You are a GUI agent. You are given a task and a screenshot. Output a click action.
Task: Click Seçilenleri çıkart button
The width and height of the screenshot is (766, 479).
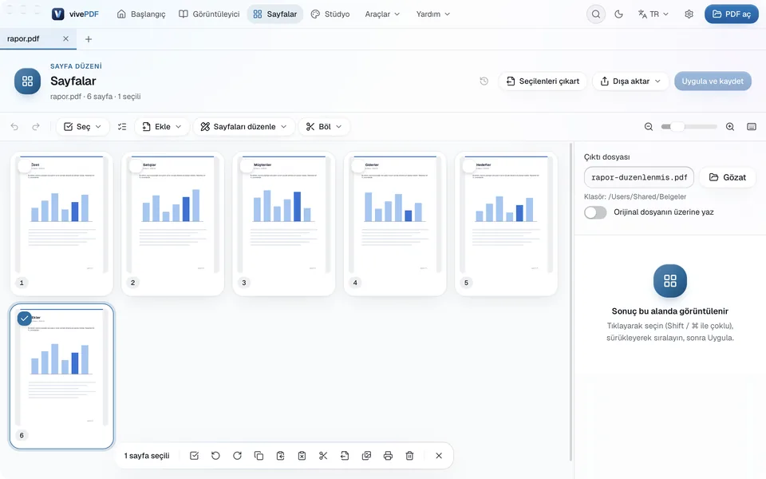click(543, 81)
